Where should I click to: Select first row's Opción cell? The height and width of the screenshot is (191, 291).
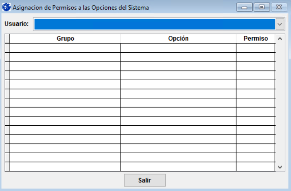click(x=178, y=48)
